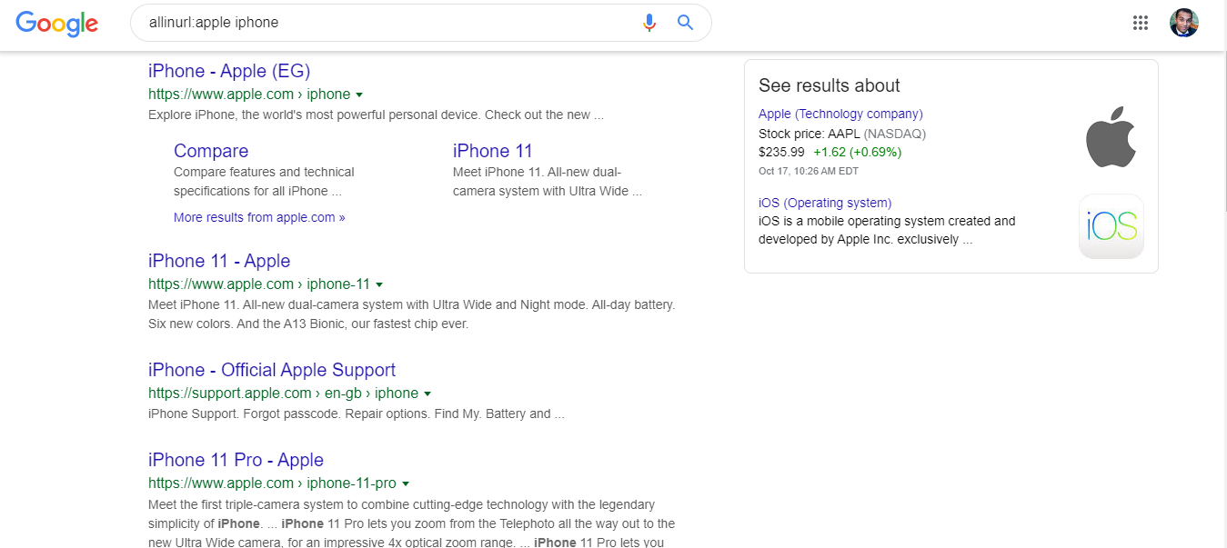Viewport: 1227px width, 548px height.
Task: Click the iOS icon image
Action: tap(1111, 226)
